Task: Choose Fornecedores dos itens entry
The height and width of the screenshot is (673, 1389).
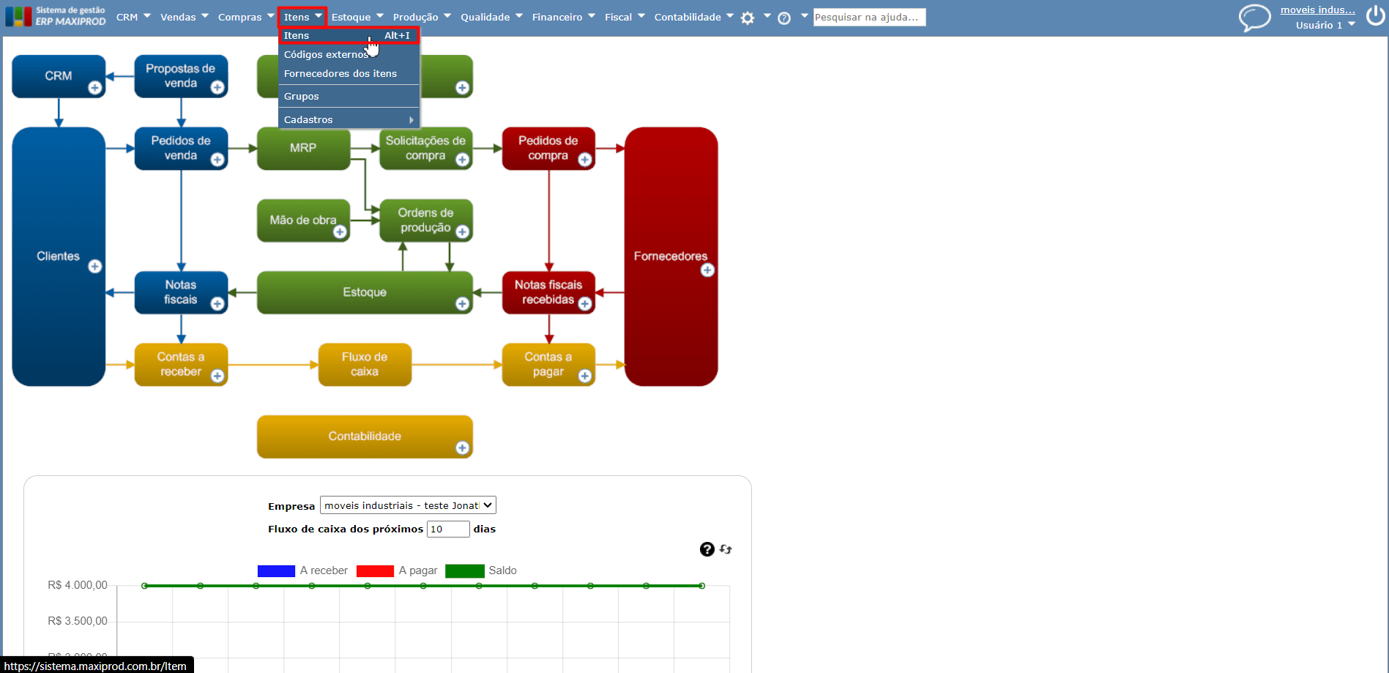Action: (349, 73)
